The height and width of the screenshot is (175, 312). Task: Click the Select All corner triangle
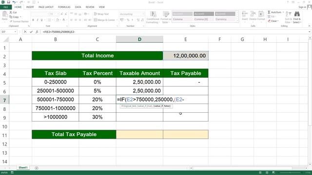6,39
